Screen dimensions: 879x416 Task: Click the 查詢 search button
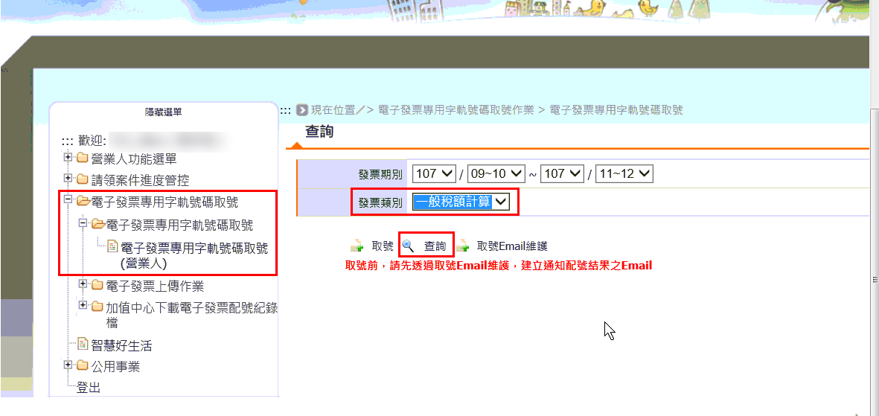[435, 246]
